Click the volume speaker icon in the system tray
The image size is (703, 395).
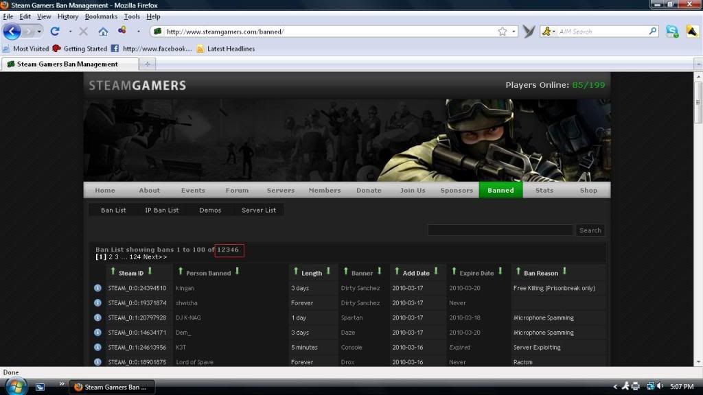pos(660,386)
